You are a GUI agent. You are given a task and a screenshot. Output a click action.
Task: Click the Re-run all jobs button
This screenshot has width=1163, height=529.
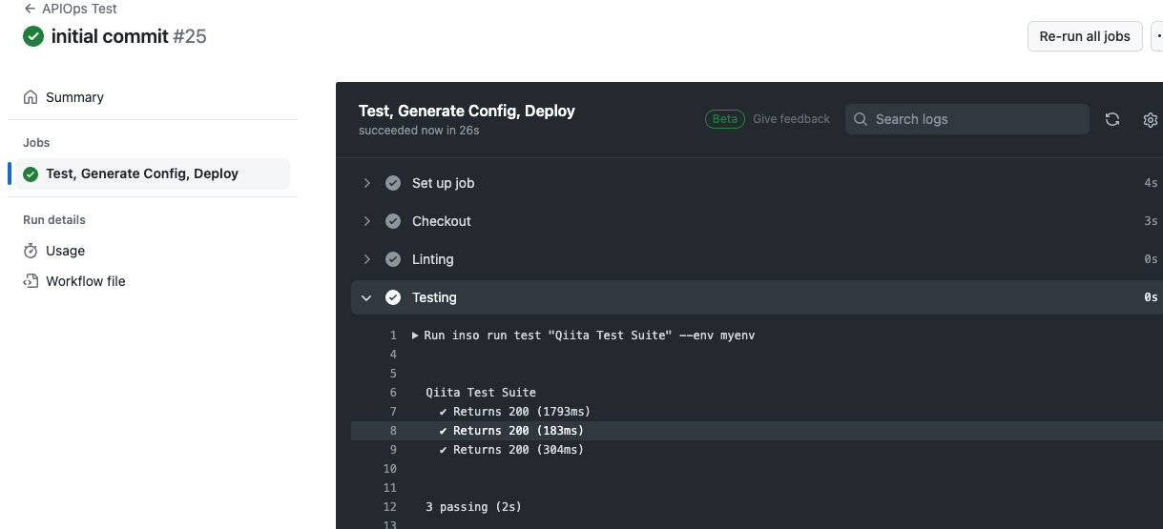[x=1084, y=36]
